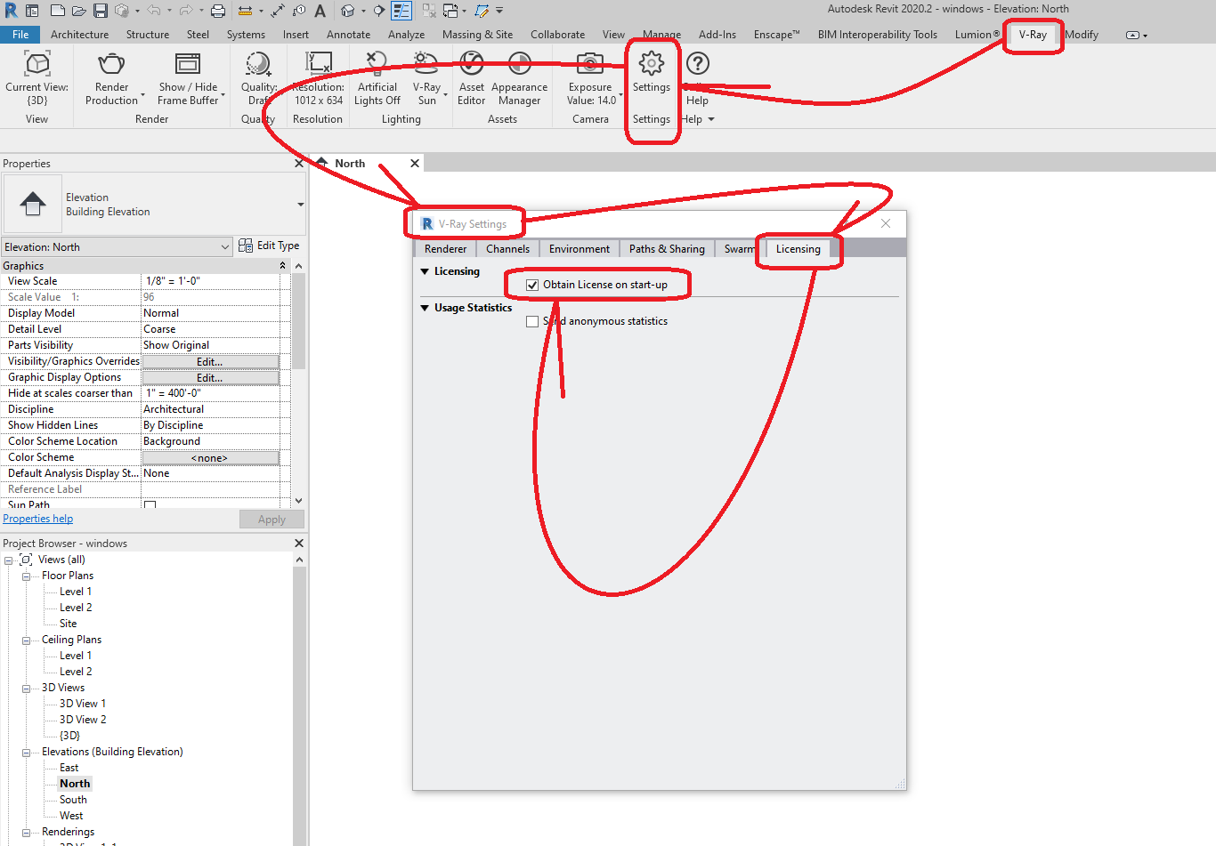The width and height of the screenshot is (1216, 846).
Task: Select the South elevation in Project Browser
Action: (73, 800)
